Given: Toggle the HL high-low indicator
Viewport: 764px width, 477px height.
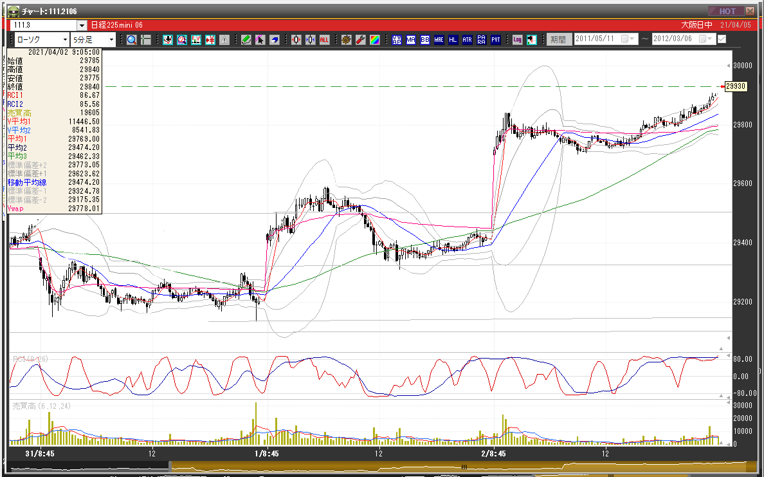Looking at the screenshot, I should point(453,40).
